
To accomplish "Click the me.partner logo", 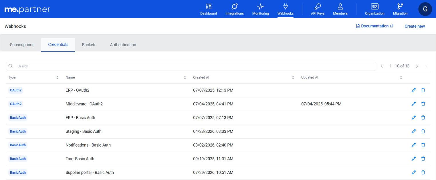I will coord(27,9).
